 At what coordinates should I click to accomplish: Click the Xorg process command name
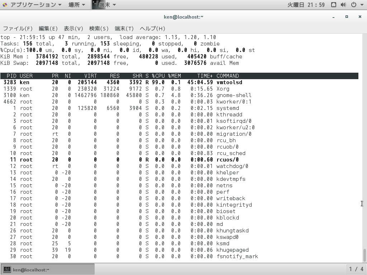(x=223, y=89)
